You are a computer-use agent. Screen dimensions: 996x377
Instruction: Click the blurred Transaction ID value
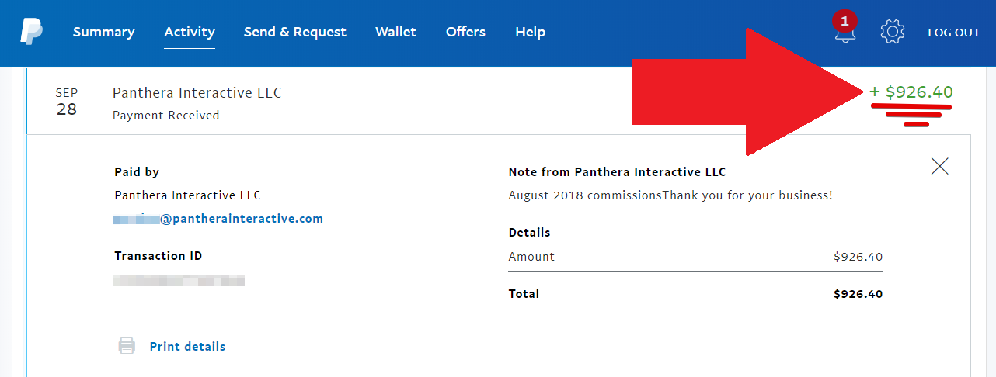pyautogui.click(x=179, y=280)
